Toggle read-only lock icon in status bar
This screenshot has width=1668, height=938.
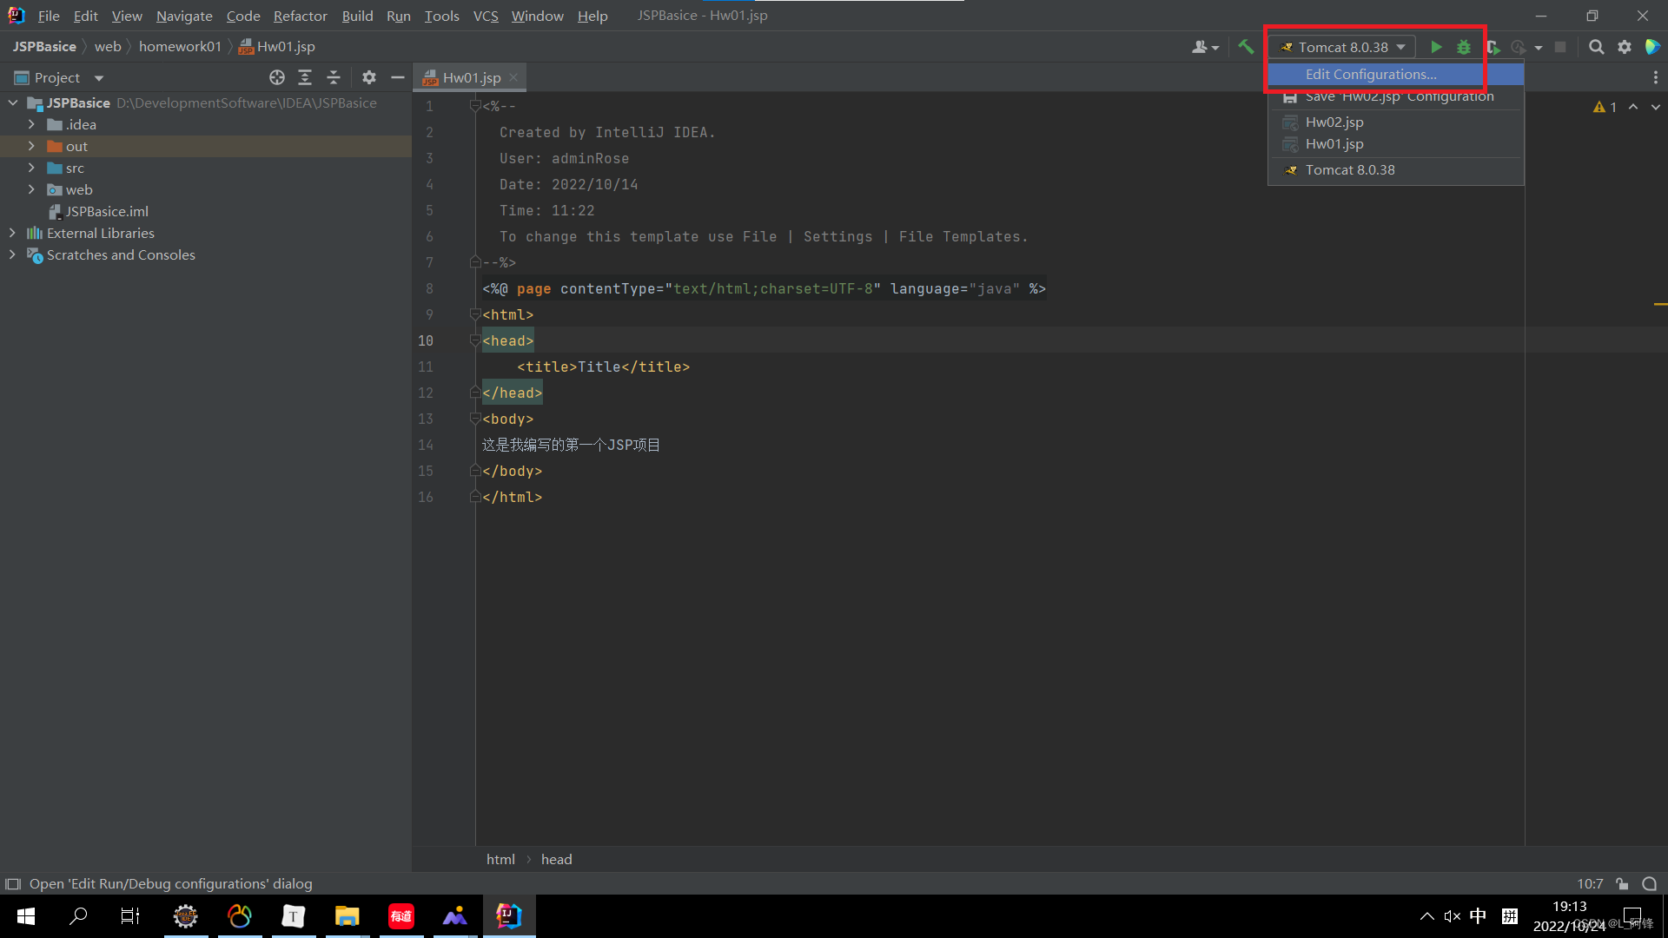1622,883
